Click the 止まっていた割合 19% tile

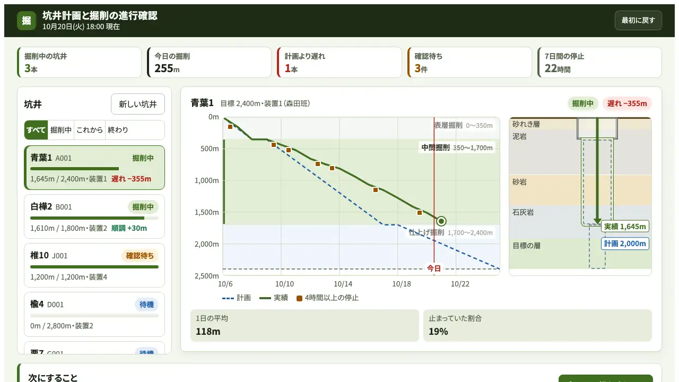coord(537,325)
